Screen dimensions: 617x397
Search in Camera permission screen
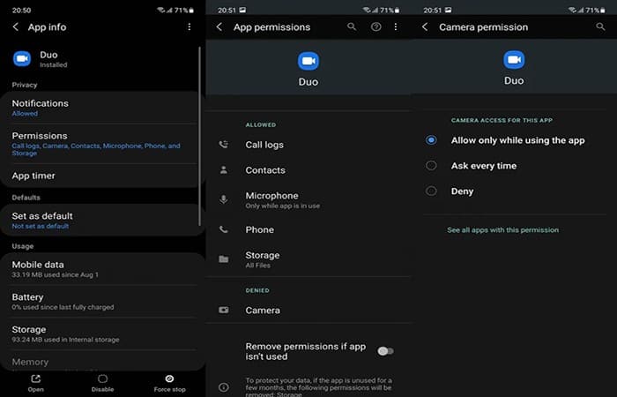point(600,26)
